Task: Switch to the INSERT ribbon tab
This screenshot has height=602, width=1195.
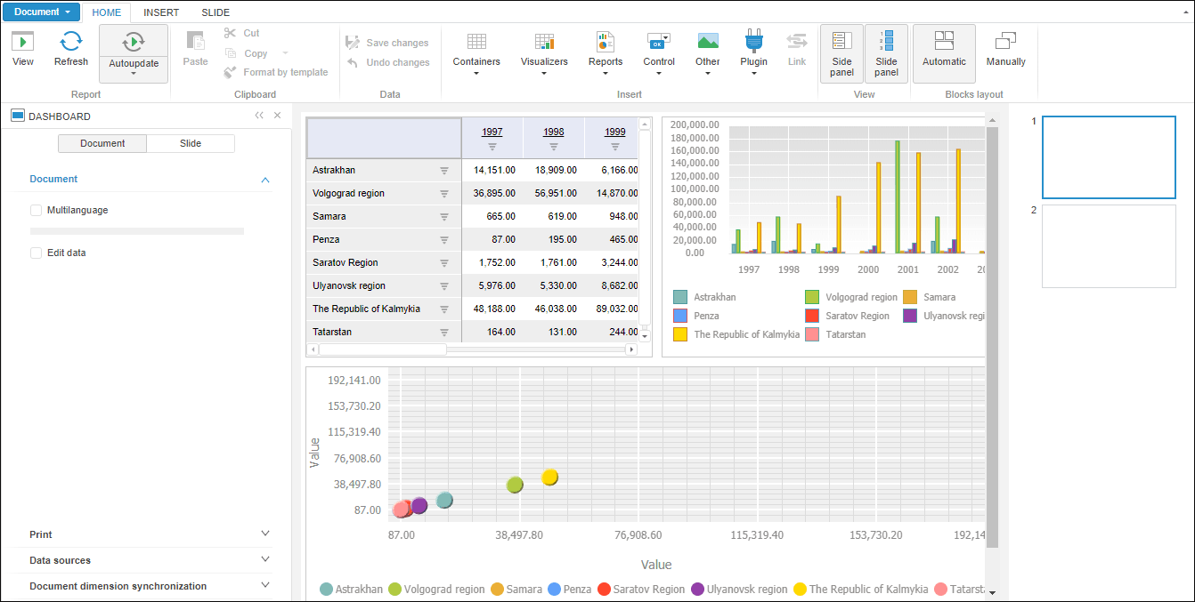Action: click(x=161, y=12)
